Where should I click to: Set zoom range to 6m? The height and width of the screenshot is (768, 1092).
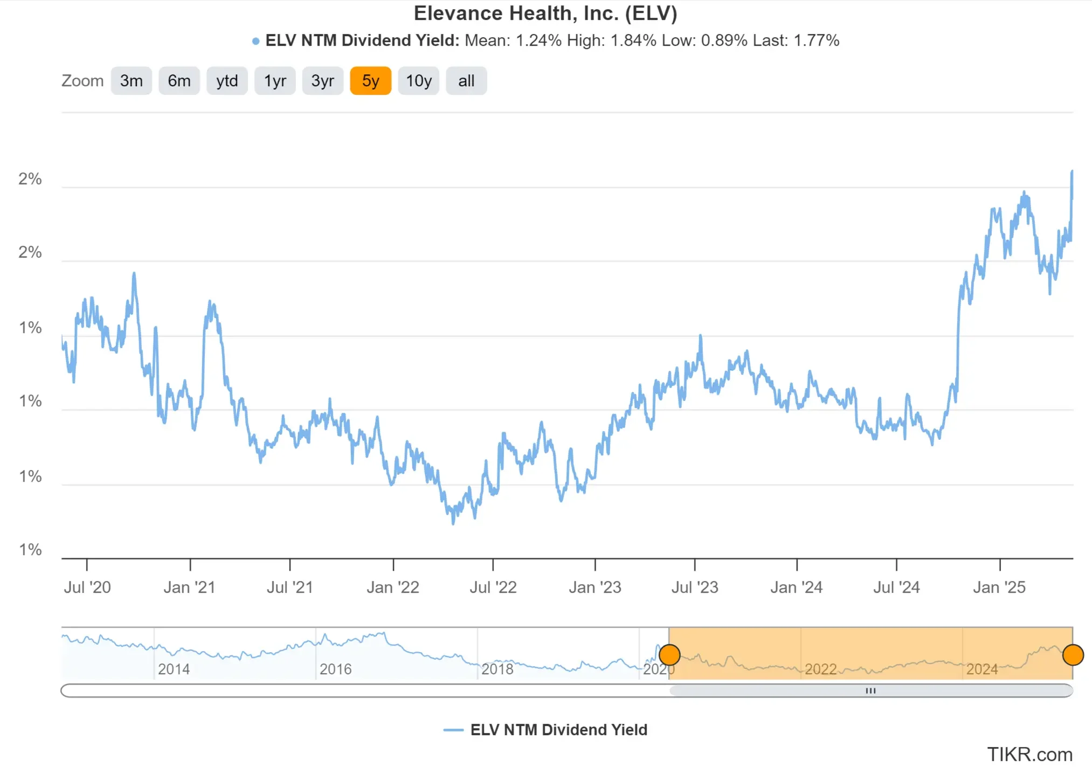179,81
